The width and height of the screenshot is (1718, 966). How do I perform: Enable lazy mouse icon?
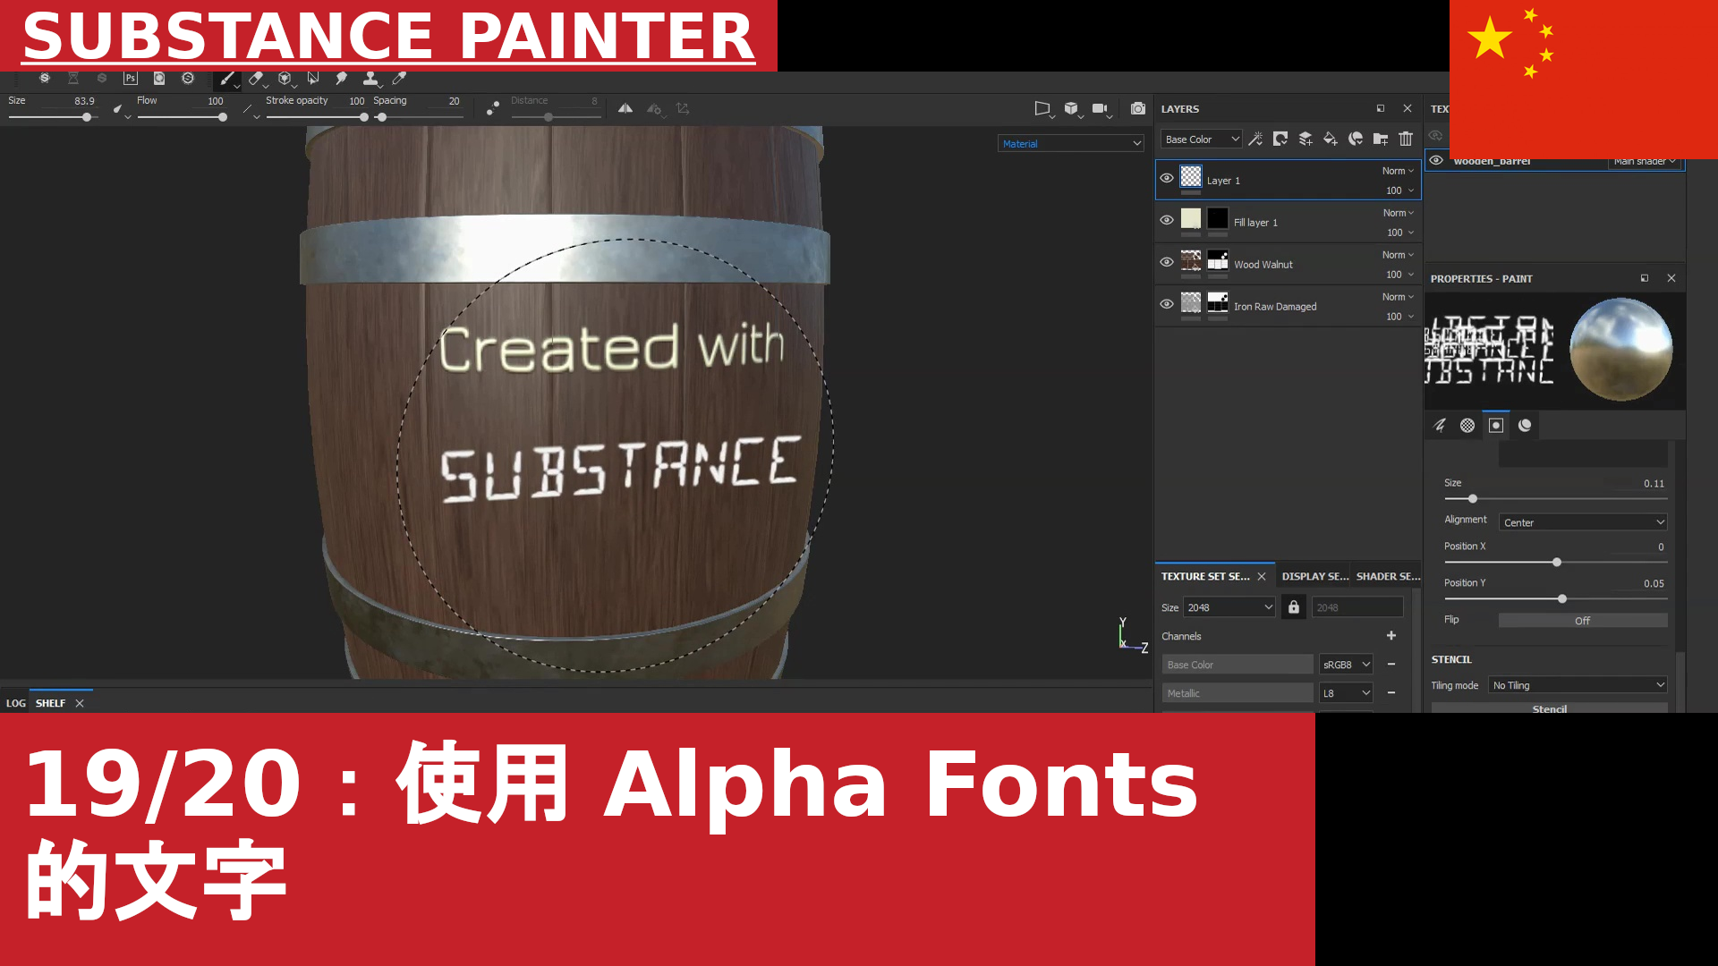[x=492, y=108]
